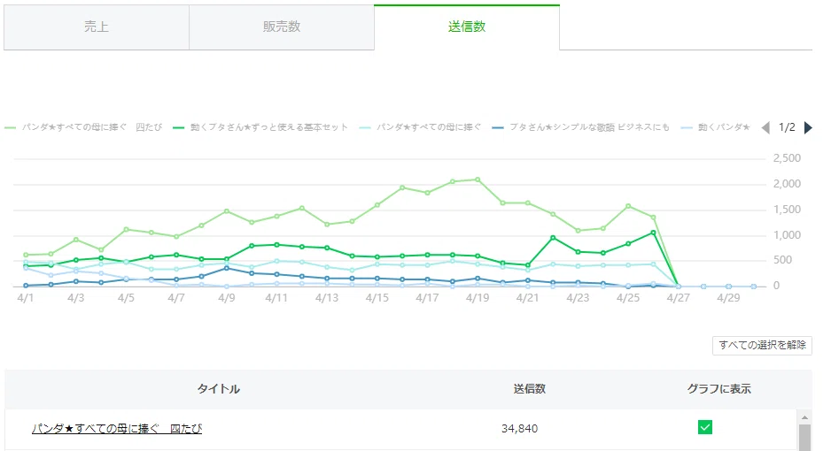The image size is (831, 451).
Task: Click the 4/19 peak point on light green line
Action: click(478, 180)
